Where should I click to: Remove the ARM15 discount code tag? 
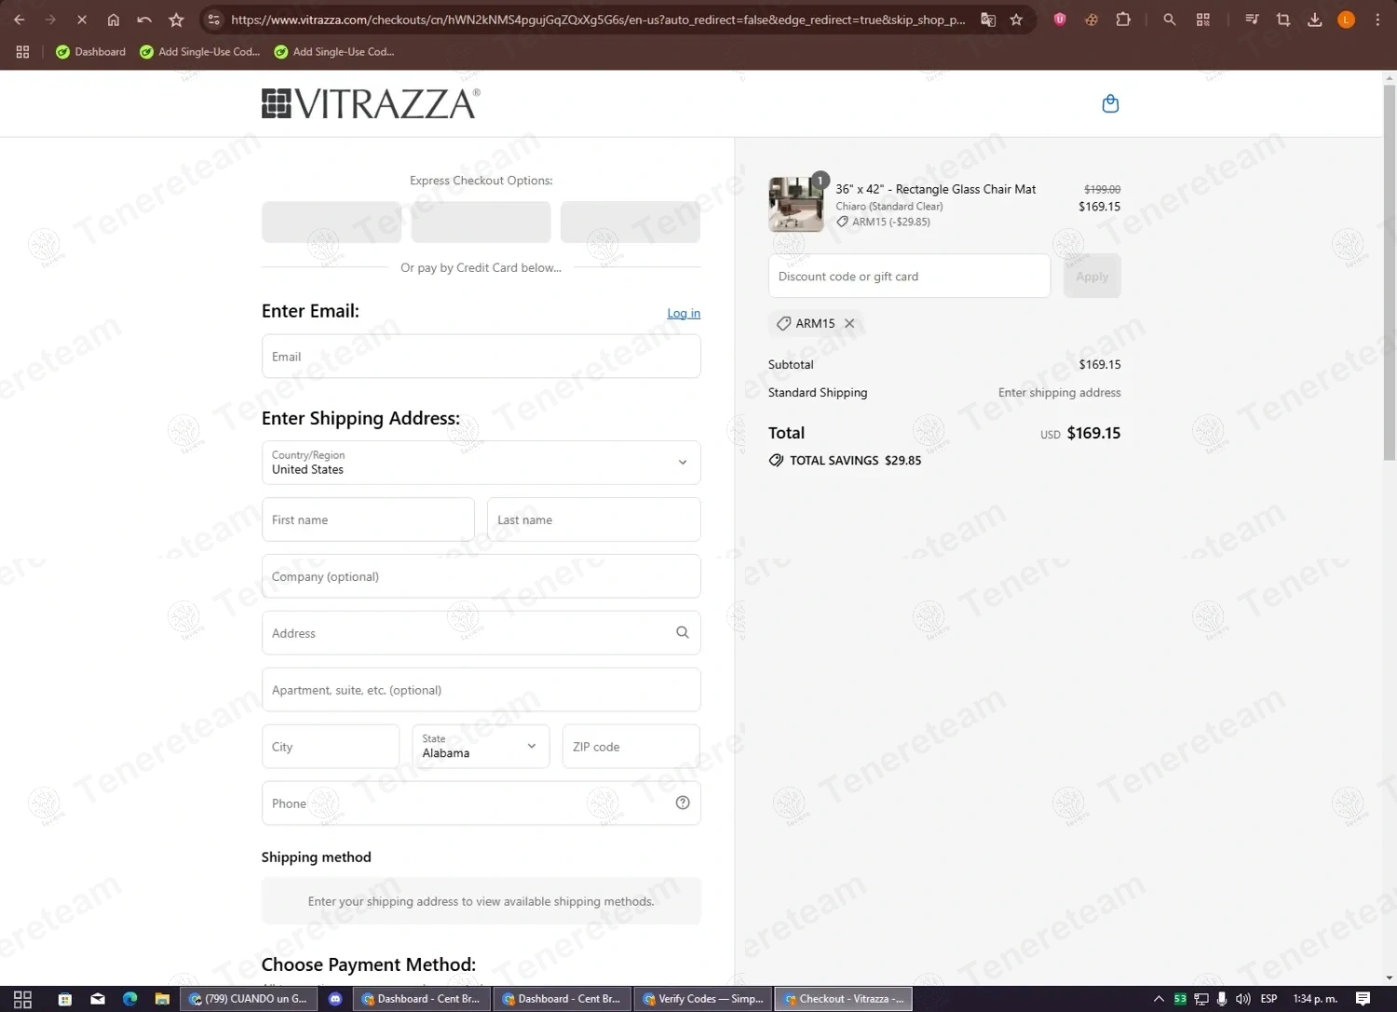point(849,323)
